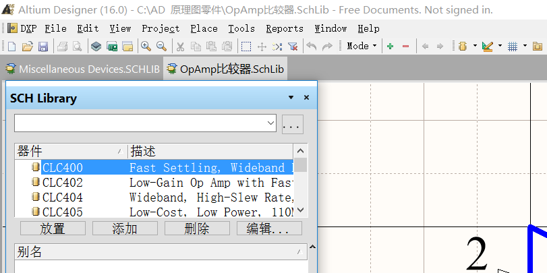The width and height of the screenshot is (547, 273).
Task: Remove component part with red minus
Action: (x=406, y=47)
